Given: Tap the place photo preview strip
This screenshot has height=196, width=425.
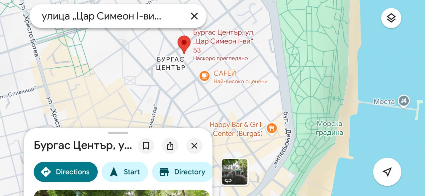Looking at the screenshot, I should coord(122,193).
